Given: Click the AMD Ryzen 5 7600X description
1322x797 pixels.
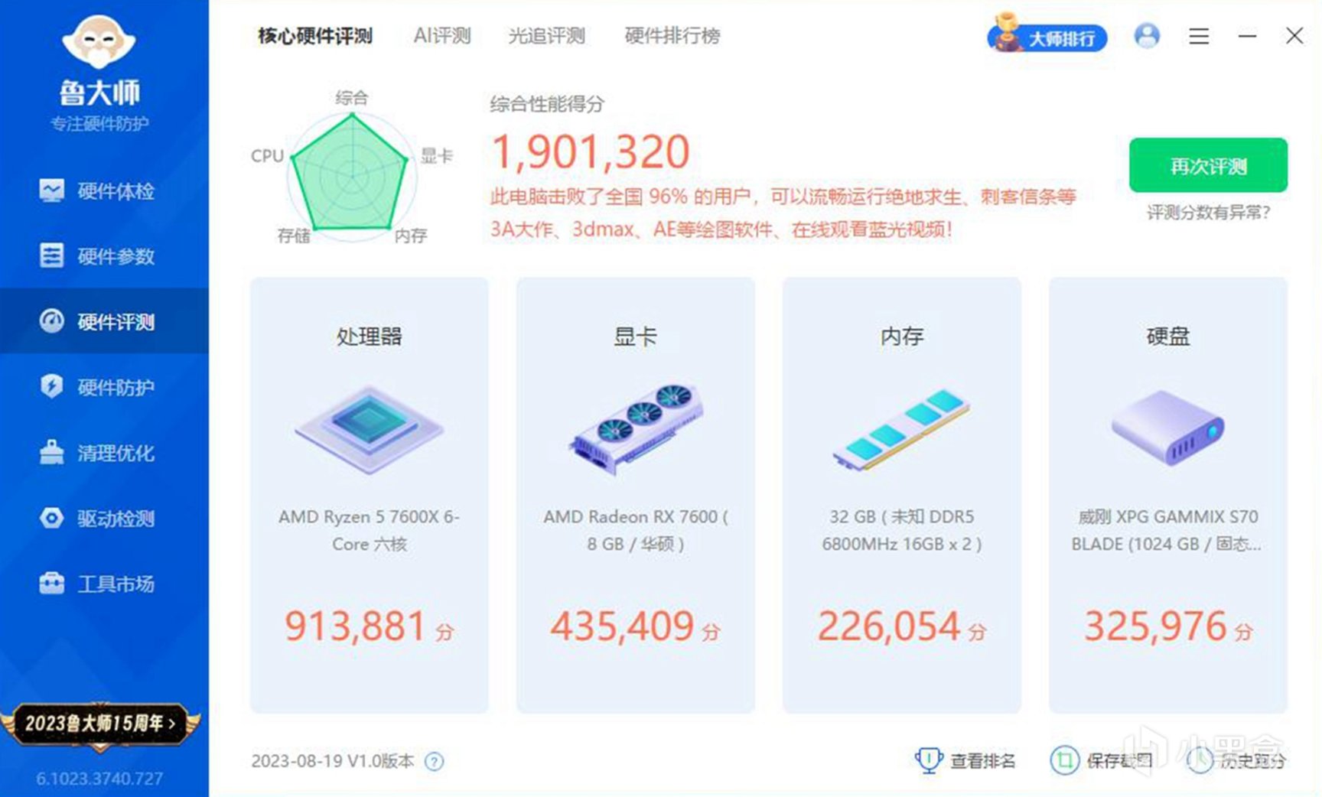Looking at the screenshot, I should pos(370,530).
